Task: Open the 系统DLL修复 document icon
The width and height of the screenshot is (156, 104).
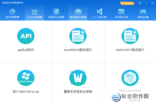Action: point(56,11)
